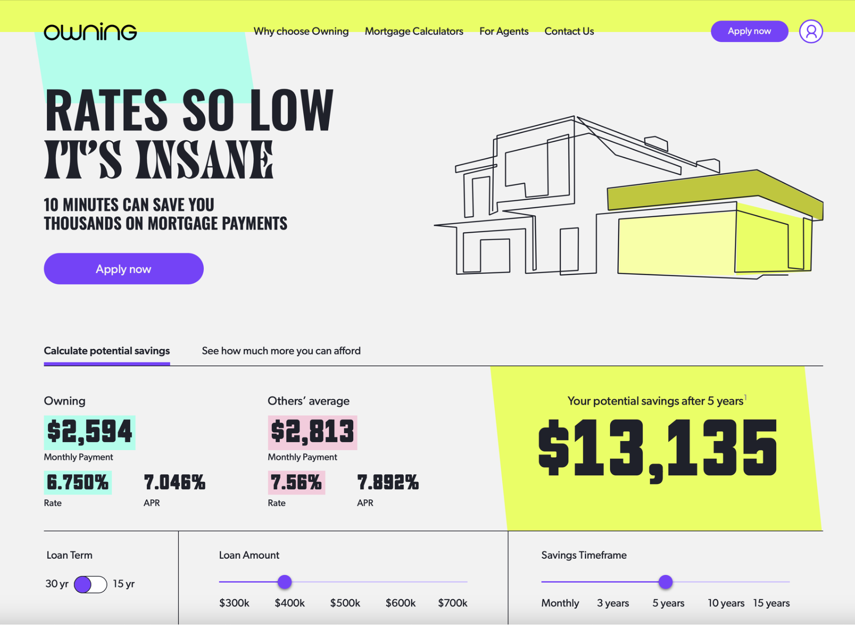Screen dimensions: 855x625
Task: Select $600k loan amount label
Action: 400,603
